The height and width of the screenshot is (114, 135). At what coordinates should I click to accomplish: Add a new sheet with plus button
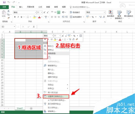(x=31, y=108)
